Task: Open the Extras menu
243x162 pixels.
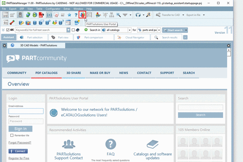Action: coord(67,9)
